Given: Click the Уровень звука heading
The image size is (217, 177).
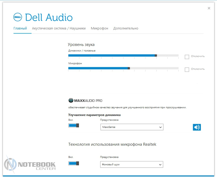Looking at the screenshot, I should (81, 45).
